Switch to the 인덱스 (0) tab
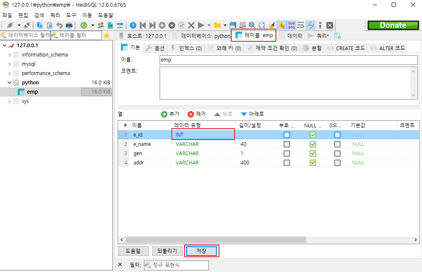This screenshot has height=272, width=422. [186, 48]
